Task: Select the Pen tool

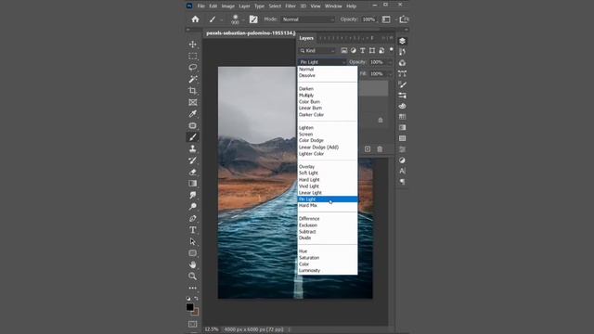Action: pos(192,219)
